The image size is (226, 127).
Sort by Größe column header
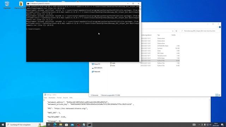(173, 35)
